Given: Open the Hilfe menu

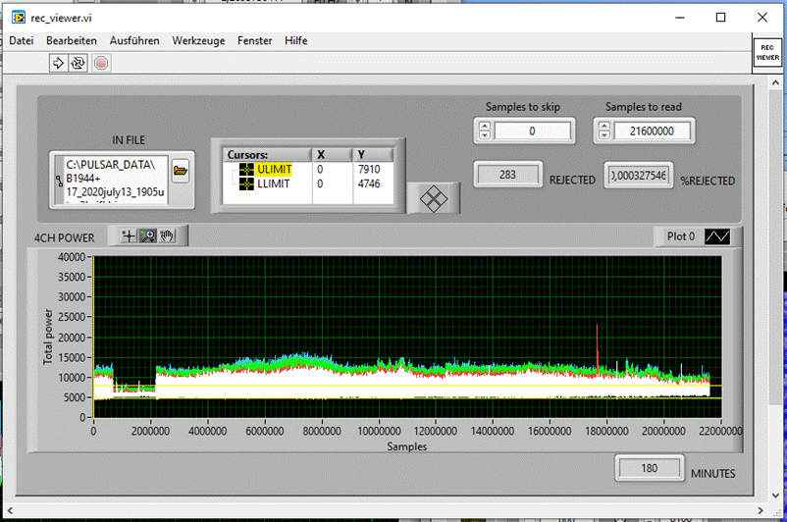Looking at the screenshot, I should 296,40.
